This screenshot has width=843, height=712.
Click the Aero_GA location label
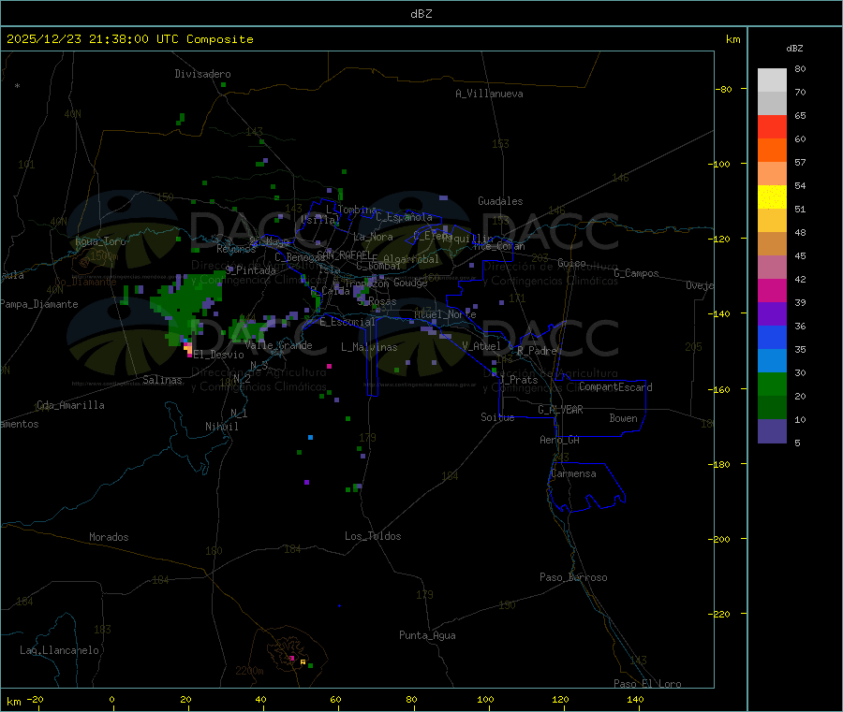click(560, 440)
